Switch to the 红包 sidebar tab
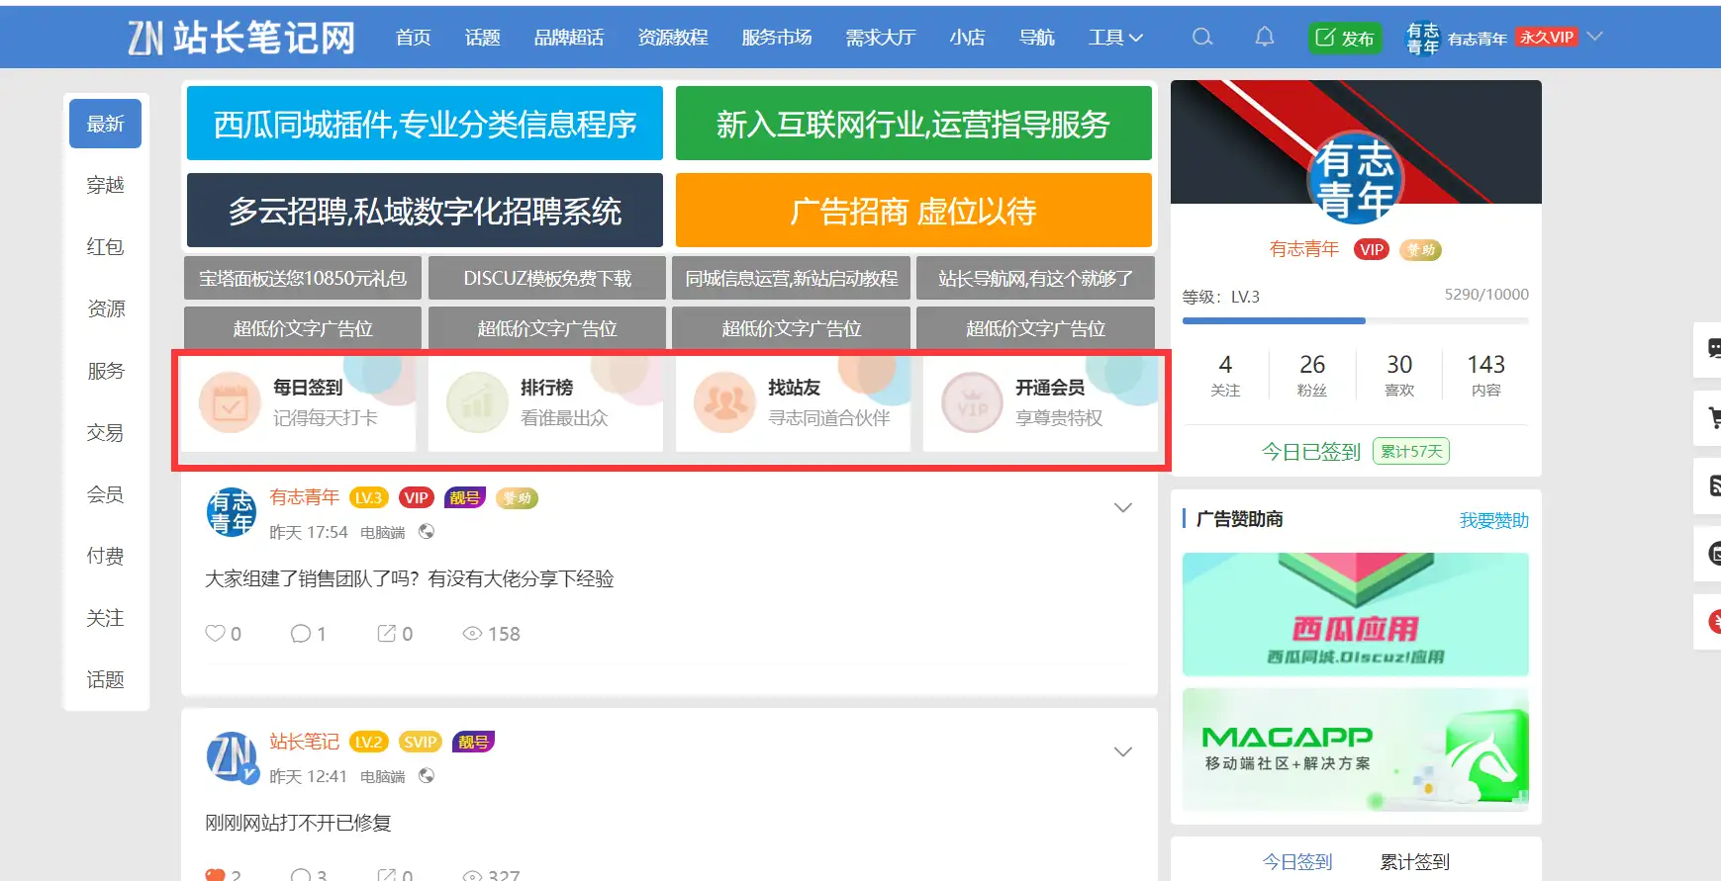 tap(105, 247)
